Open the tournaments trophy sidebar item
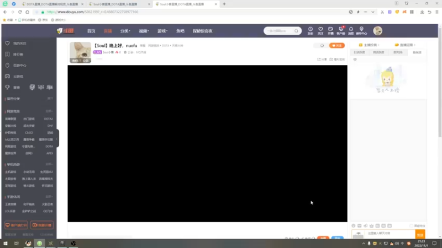 (x=13, y=88)
